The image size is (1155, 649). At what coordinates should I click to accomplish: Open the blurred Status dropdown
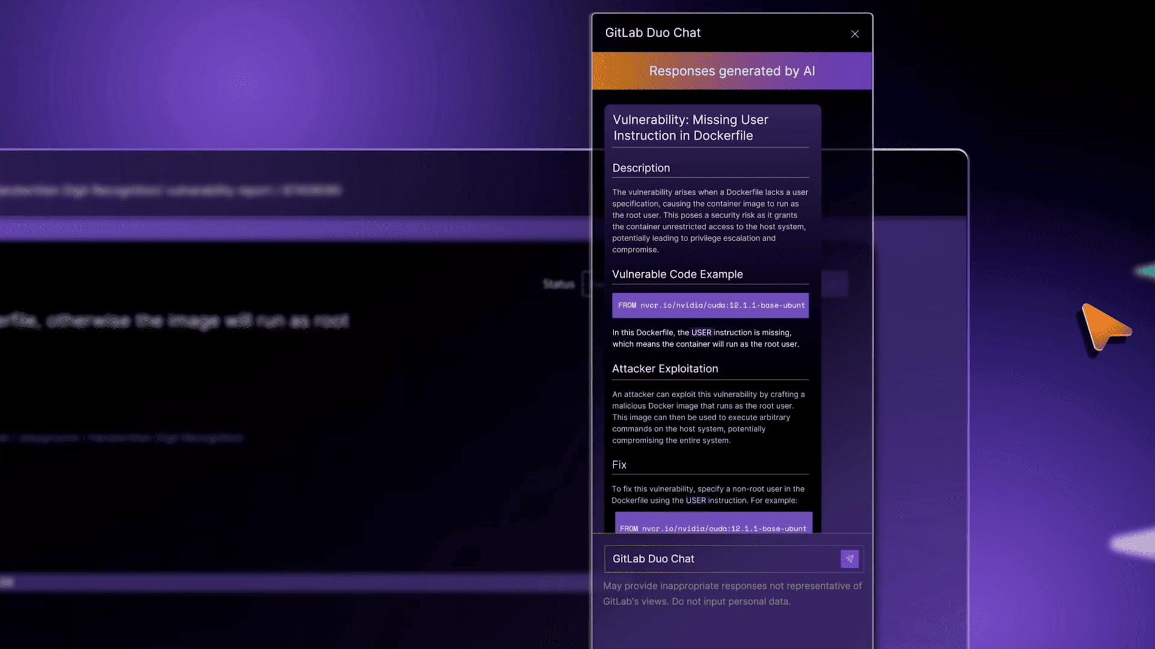point(587,284)
